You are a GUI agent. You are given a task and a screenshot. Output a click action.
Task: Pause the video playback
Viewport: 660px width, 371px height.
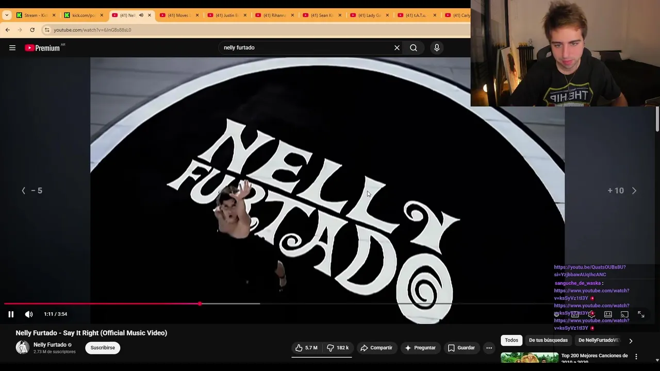coord(11,314)
